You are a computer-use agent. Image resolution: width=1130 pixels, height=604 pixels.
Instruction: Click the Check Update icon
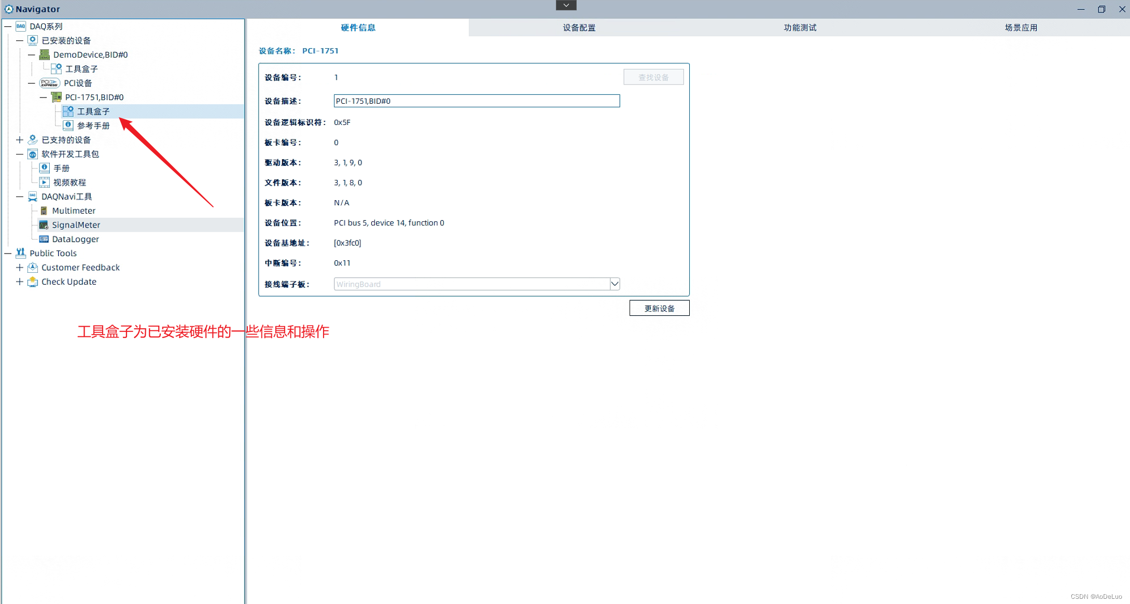click(x=33, y=282)
